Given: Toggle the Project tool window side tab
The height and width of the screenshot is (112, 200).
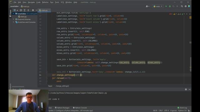Looking at the screenshot, I should (x=10, y=13).
